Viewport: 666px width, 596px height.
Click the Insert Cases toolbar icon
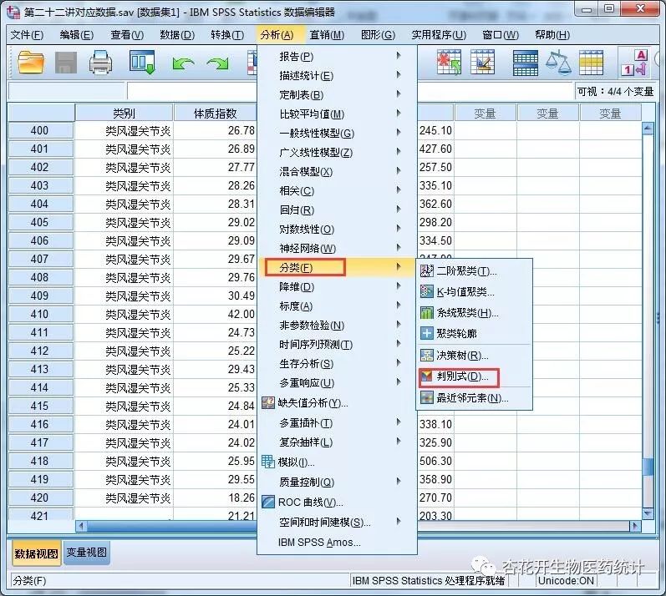[449, 63]
